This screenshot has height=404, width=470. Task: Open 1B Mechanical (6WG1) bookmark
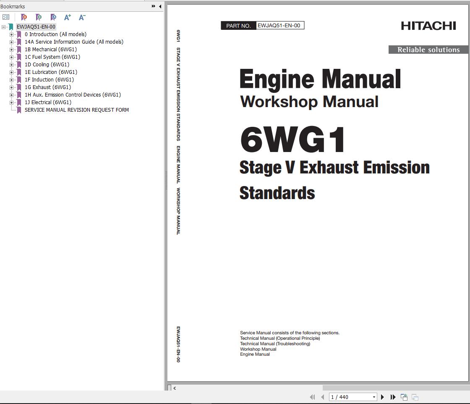tap(51, 49)
